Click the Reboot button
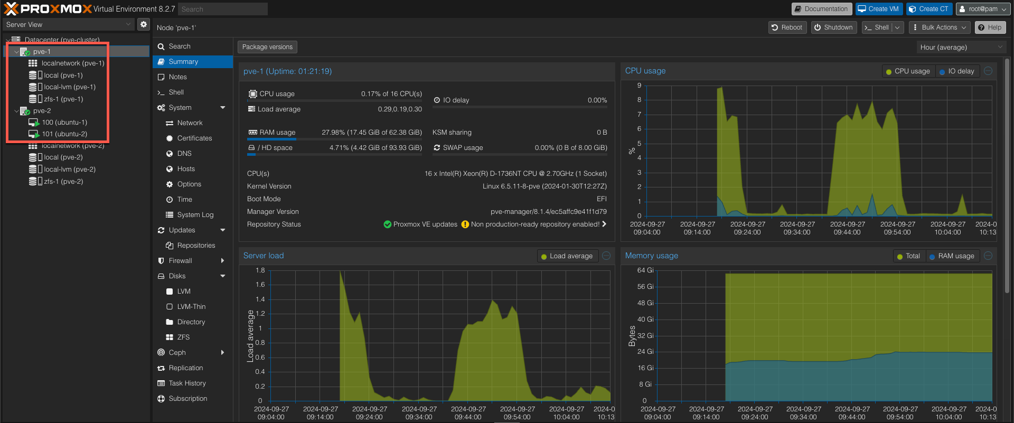 point(787,27)
